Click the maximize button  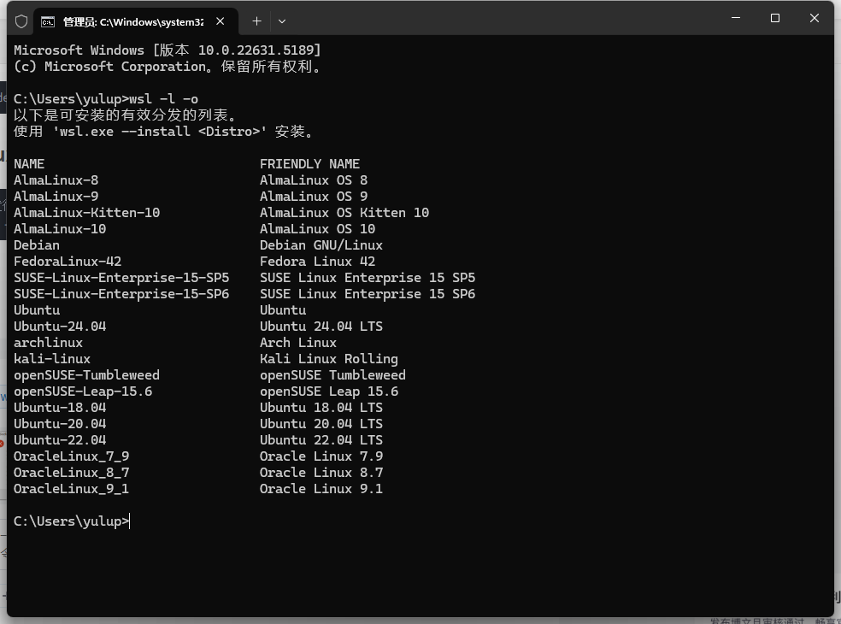[x=775, y=18]
